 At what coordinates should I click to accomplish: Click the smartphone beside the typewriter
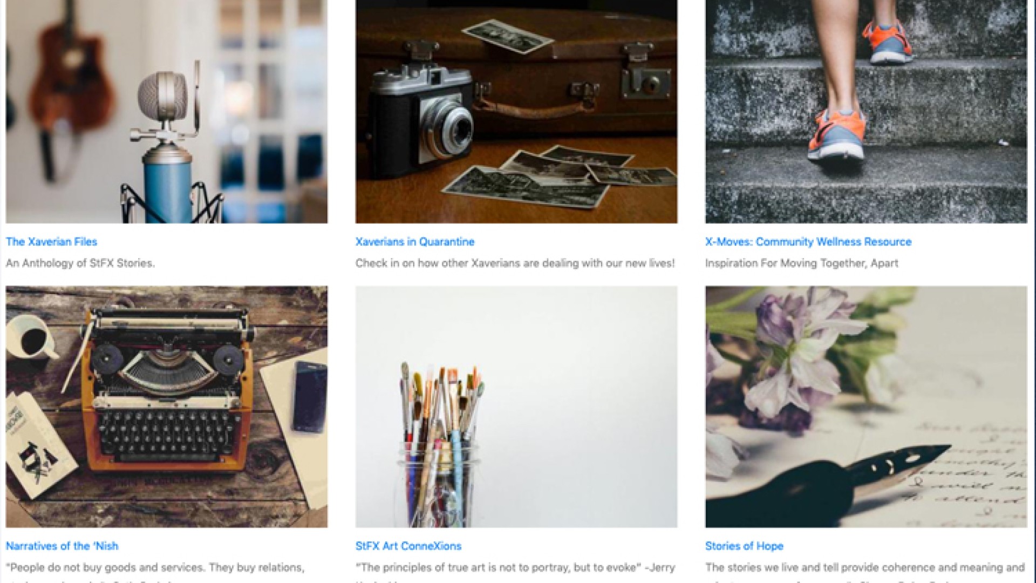[310, 397]
